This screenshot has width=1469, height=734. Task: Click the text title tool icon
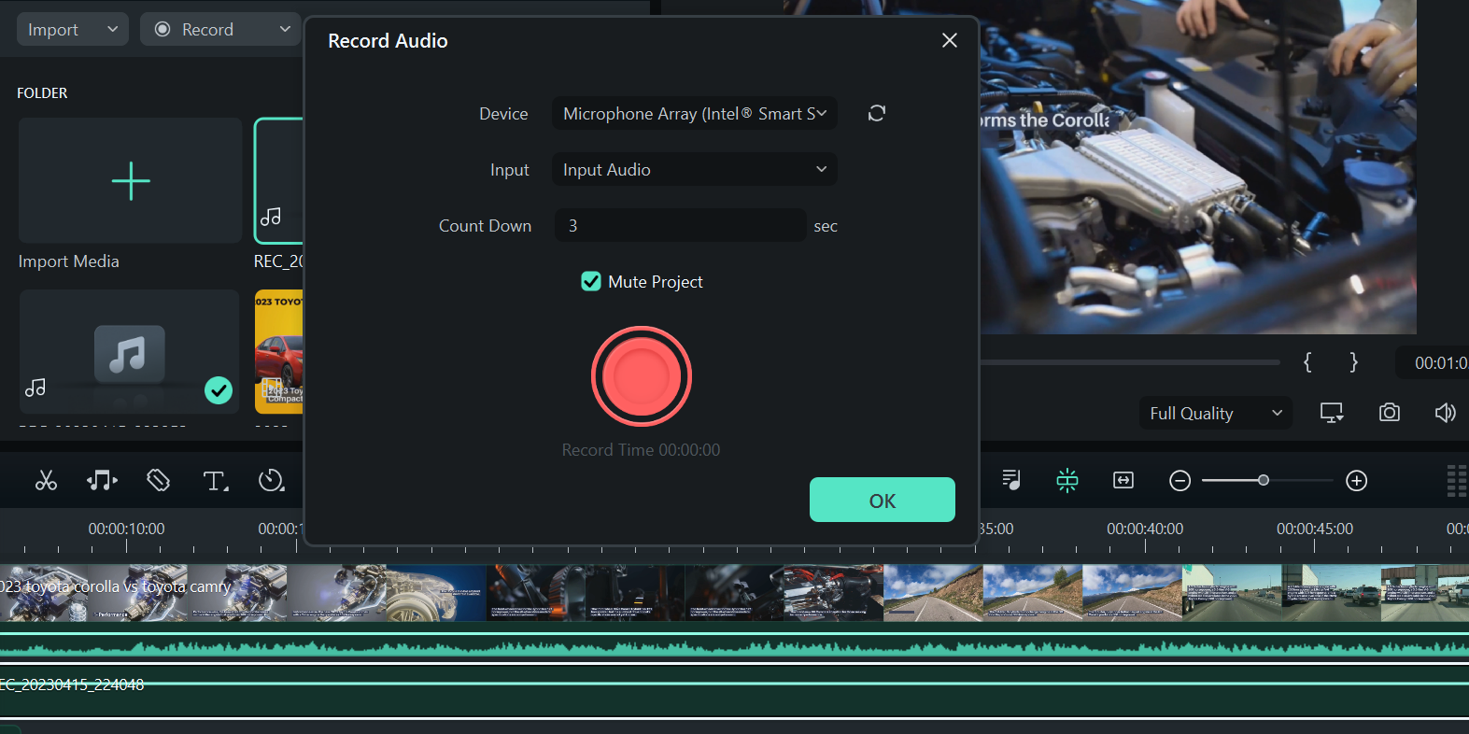click(215, 481)
